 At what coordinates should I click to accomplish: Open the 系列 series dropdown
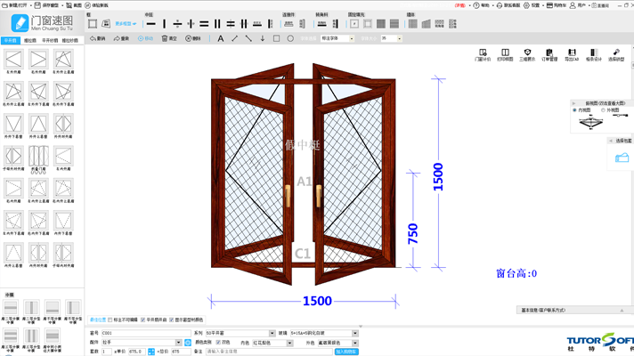point(272,333)
